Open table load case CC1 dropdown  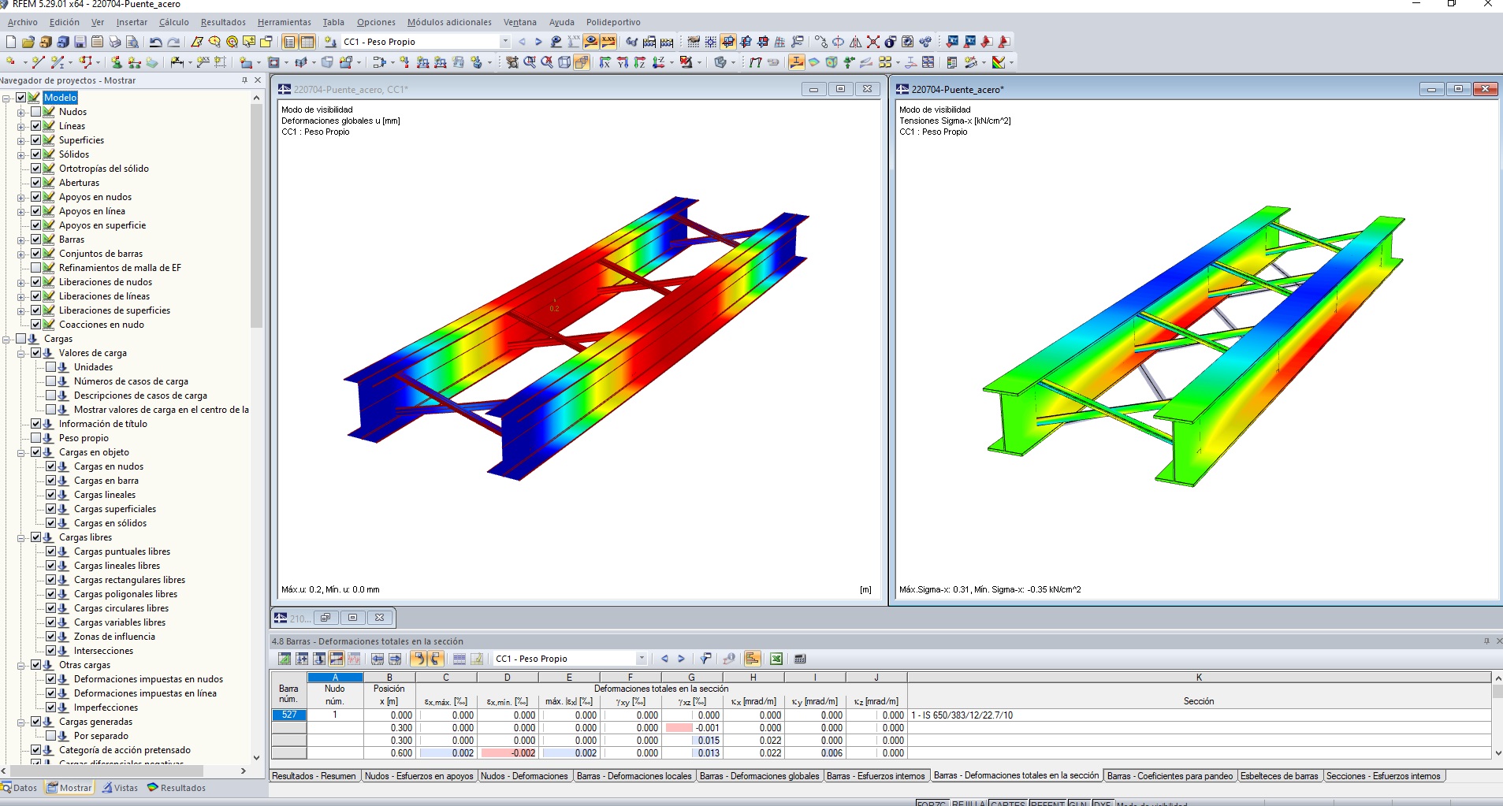pos(642,659)
